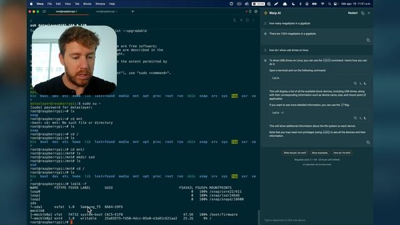Open the View menu

pos(67,4)
